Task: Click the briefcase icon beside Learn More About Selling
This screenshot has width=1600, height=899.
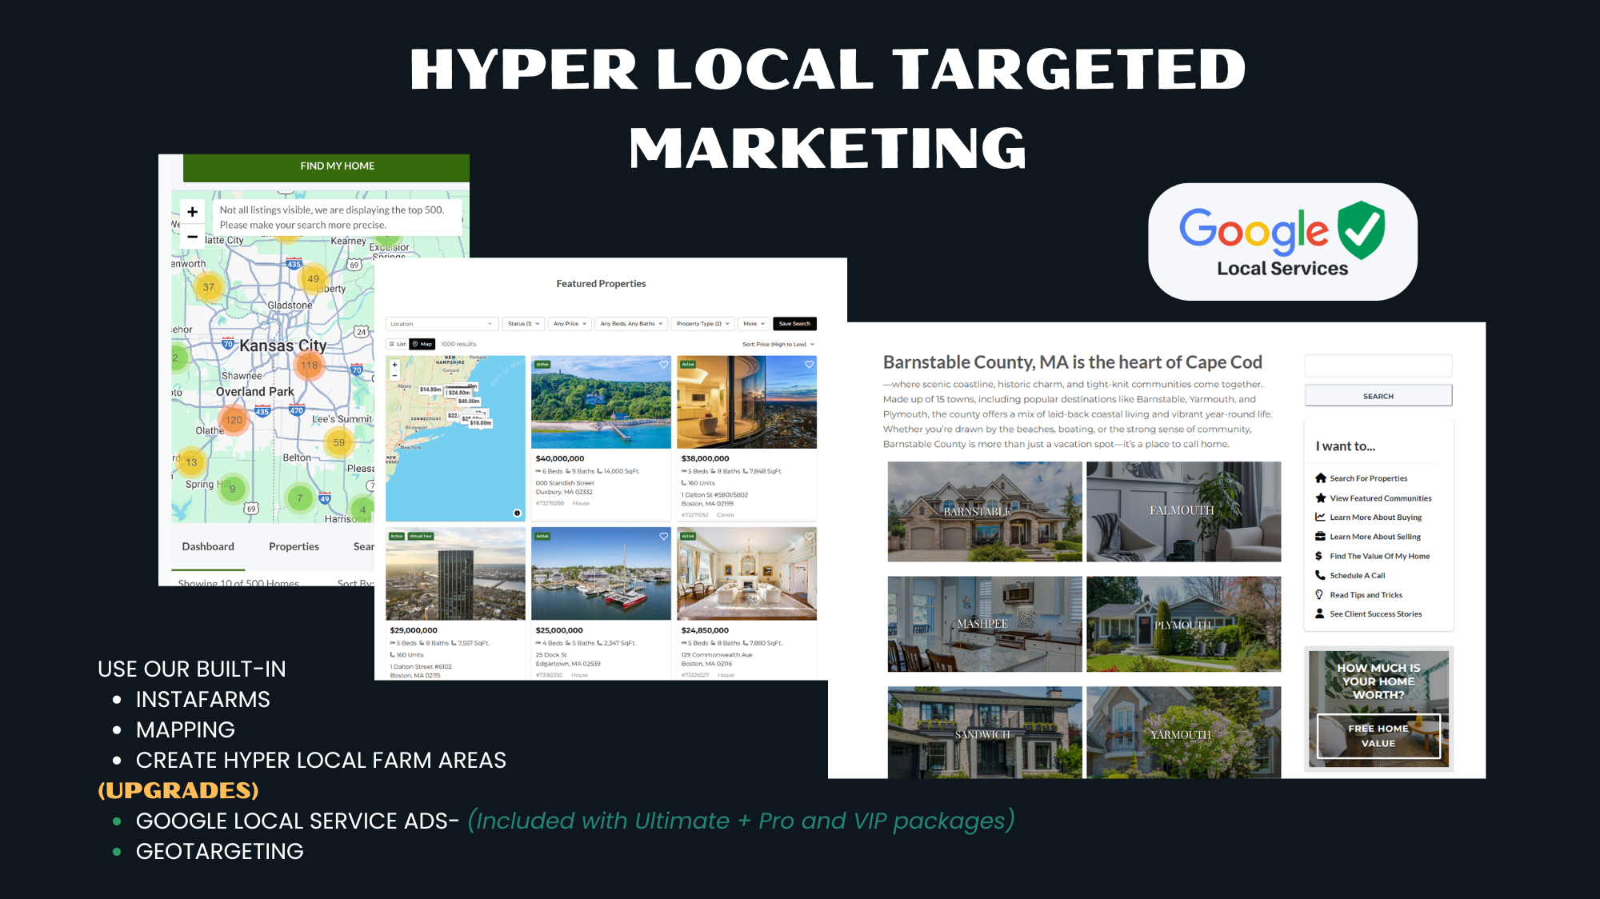Action: pyautogui.click(x=1320, y=537)
